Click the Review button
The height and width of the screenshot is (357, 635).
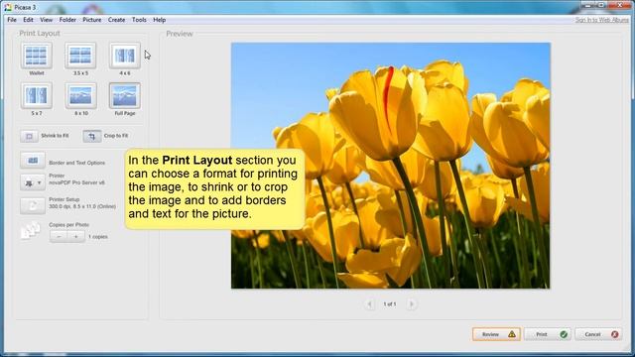[x=496, y=334]
